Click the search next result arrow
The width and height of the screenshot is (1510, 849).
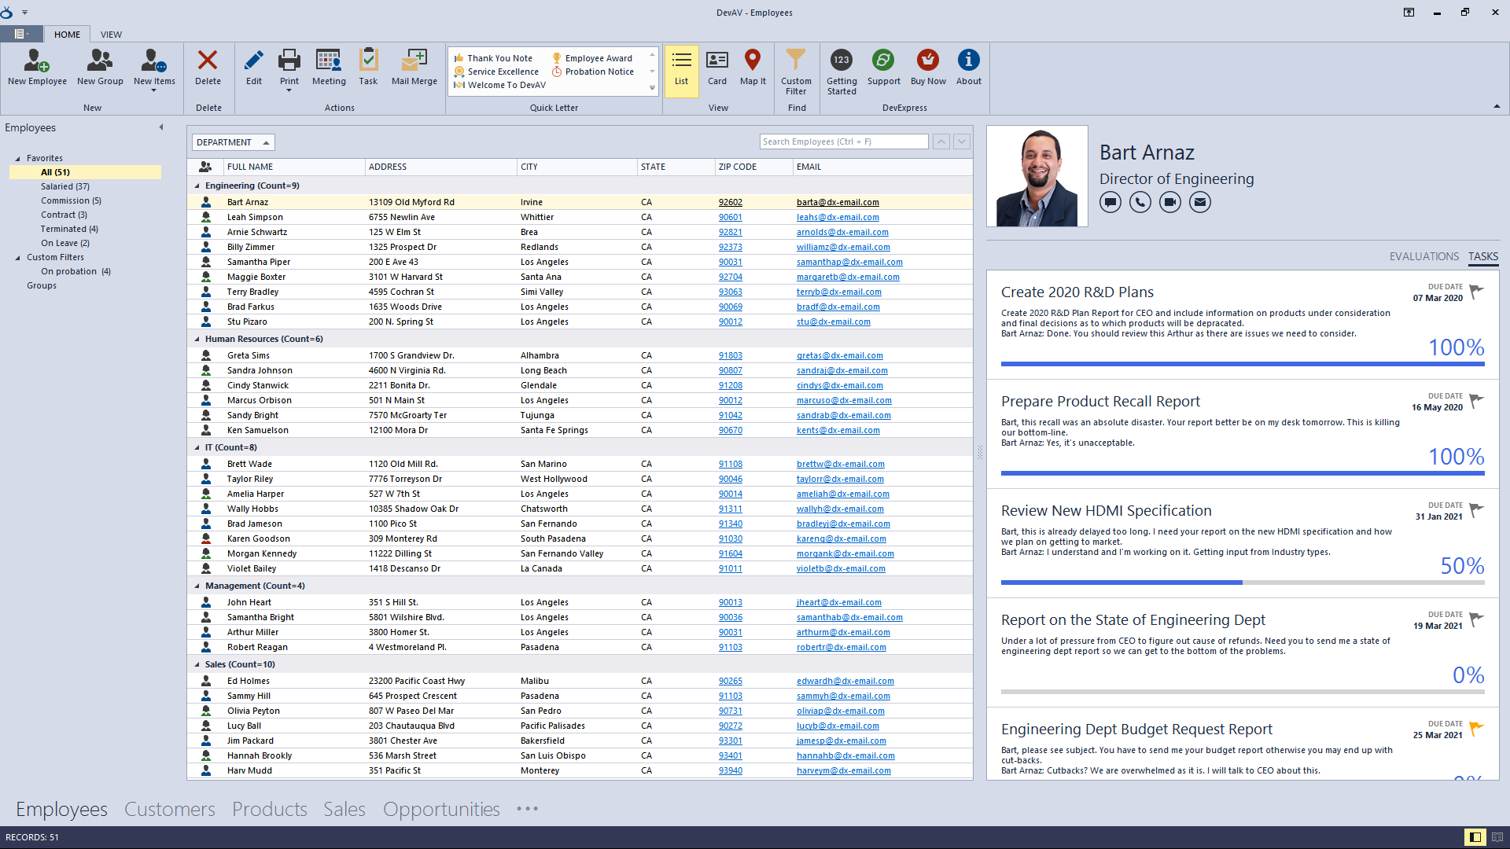[962, 141]
